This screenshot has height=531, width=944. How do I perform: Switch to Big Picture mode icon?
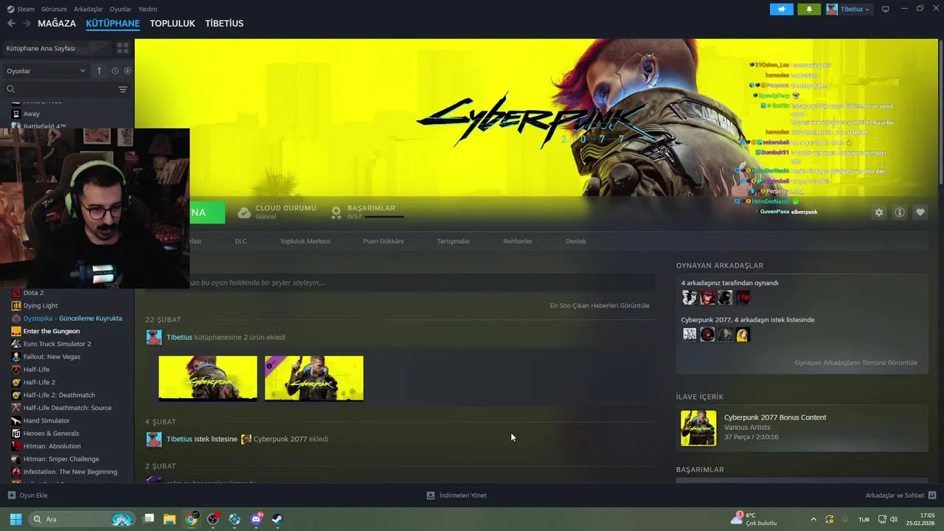point(885,9)
